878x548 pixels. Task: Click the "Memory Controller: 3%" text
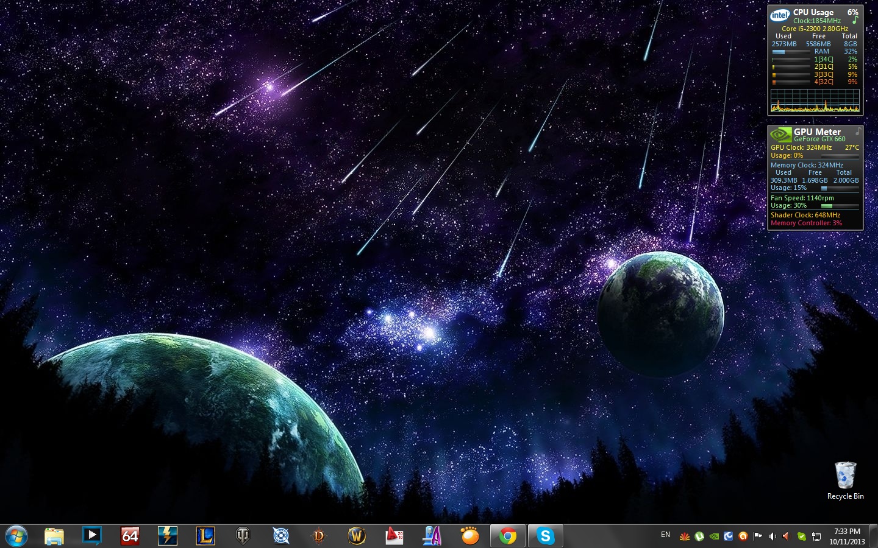pyautogui.click(x=806, y=223)
